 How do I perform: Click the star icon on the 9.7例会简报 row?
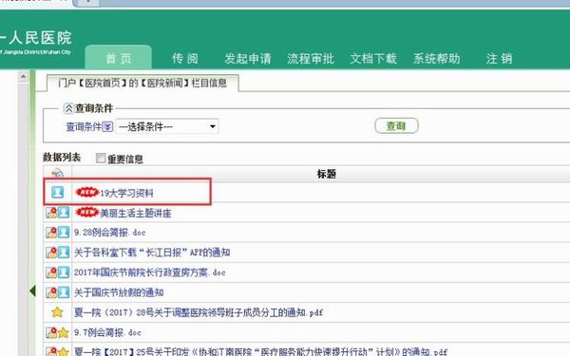tap(64, 332)
